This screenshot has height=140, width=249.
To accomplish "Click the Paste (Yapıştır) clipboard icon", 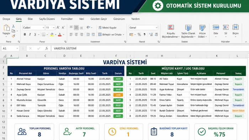I will pos(6,28).
